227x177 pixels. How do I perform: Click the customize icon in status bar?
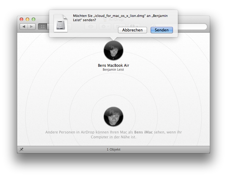[21, 150]
